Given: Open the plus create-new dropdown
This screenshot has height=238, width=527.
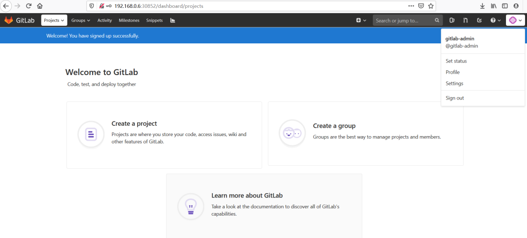Looking at the screenshot, I should point(361,20).
